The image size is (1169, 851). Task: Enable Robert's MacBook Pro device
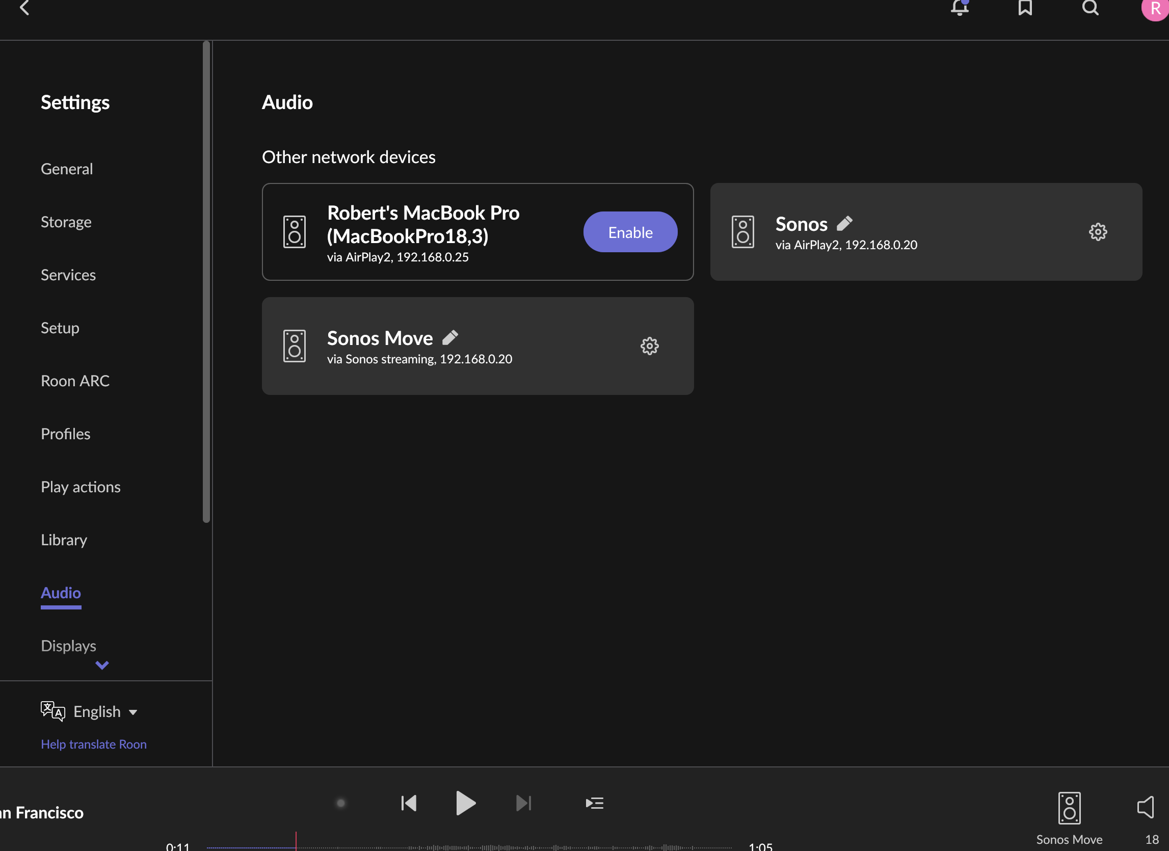630,232
